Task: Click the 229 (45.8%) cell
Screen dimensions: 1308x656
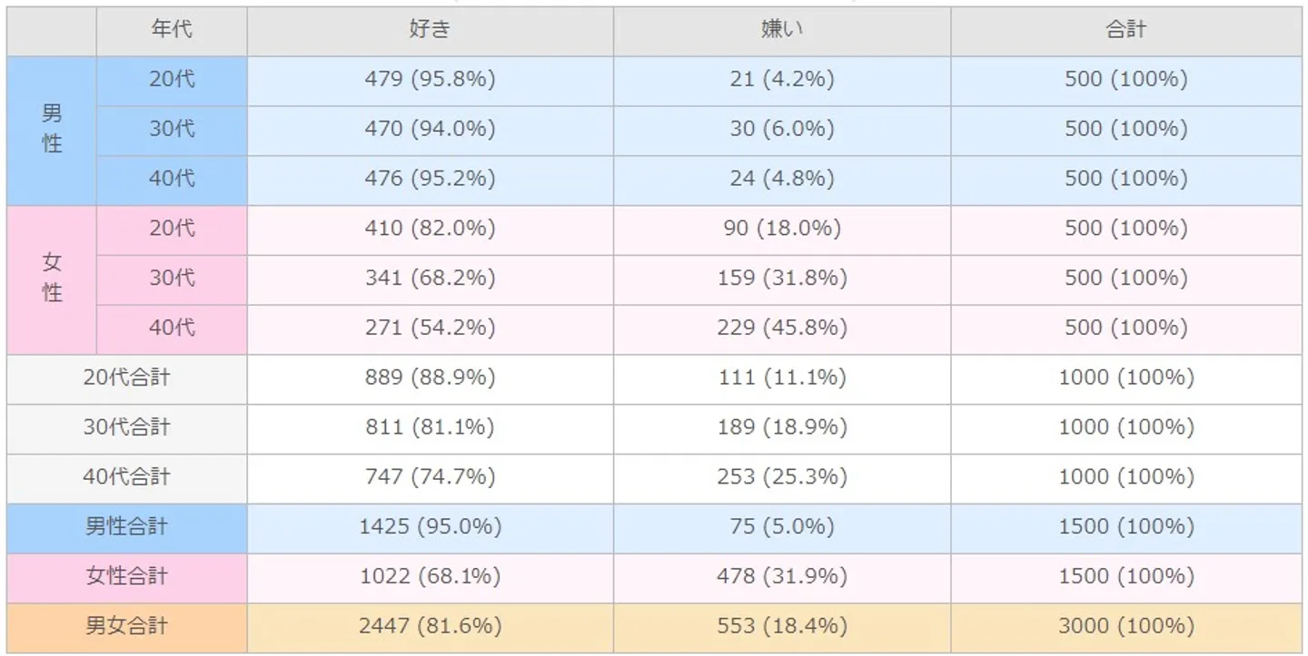Action: [781, 328]
